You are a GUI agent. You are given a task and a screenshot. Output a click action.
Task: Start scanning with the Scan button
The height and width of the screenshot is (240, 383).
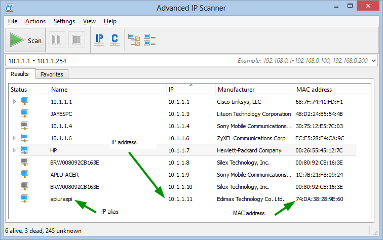point(26,40)
